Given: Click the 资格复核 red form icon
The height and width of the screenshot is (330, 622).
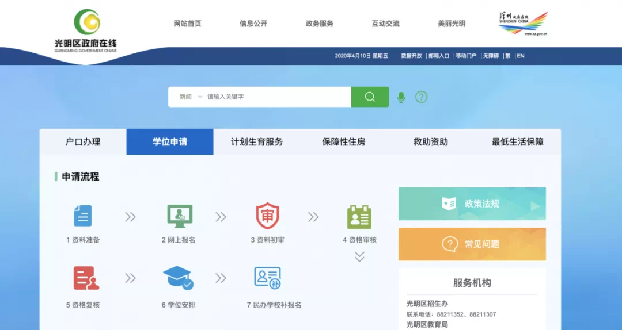Looking at the screenshot, I should [x=86, y=278].
